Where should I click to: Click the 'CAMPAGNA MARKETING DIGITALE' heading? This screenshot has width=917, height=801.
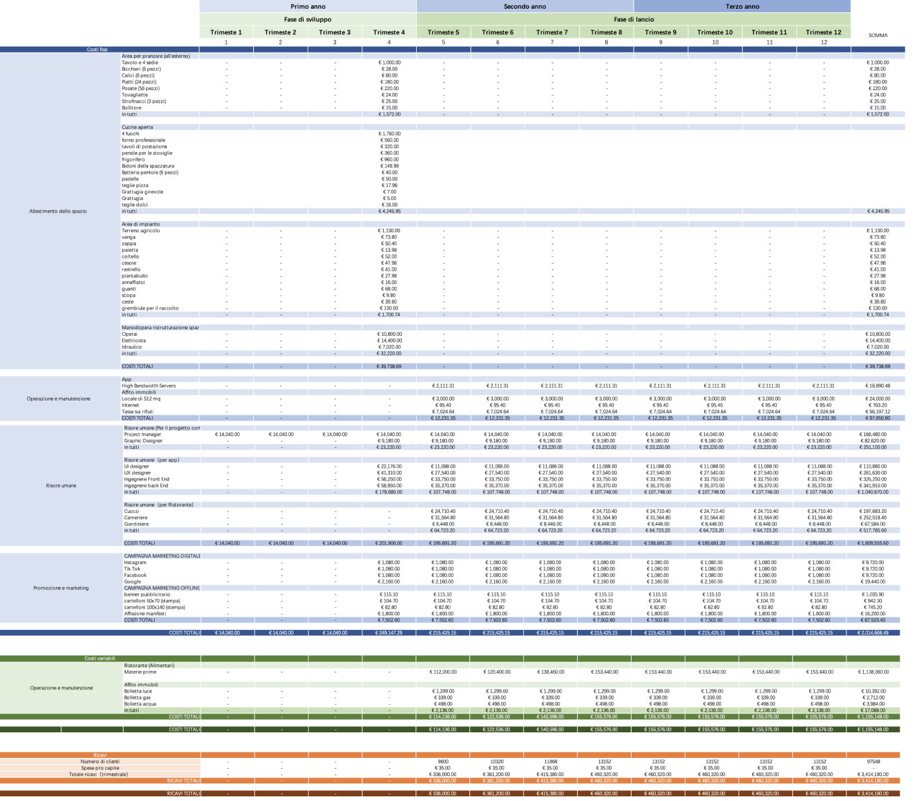162,556
